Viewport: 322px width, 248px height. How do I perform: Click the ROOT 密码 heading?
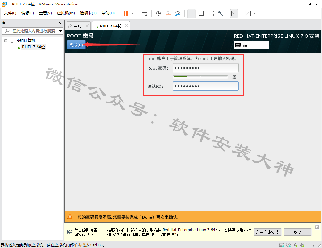[80, 36]
